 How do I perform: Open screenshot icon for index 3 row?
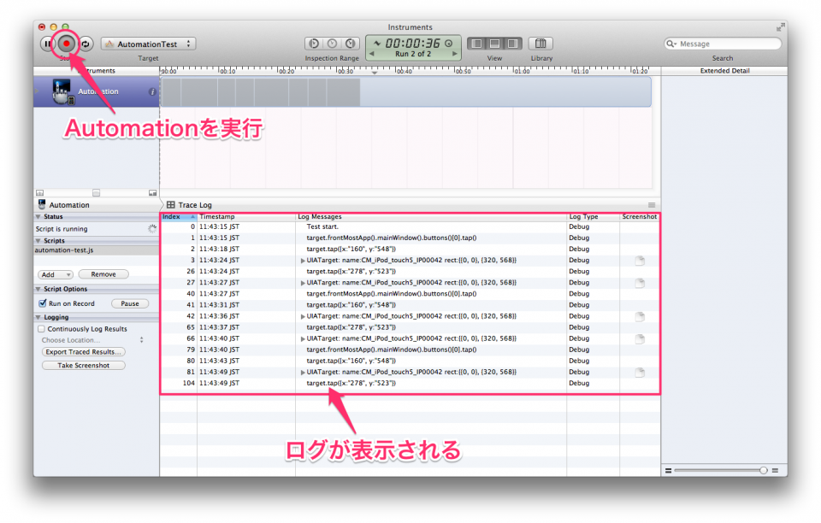[x=640, y=261]
